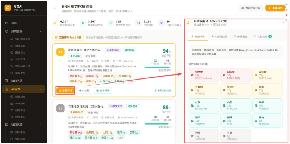Click the 实体映射对齐 branch icon
This screenshot has width=290, height=144.
coord(12,66)
